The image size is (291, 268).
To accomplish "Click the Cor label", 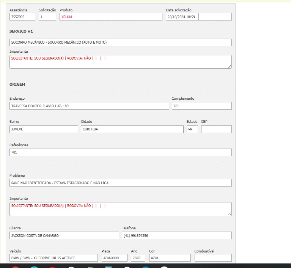I will (152, 251).
